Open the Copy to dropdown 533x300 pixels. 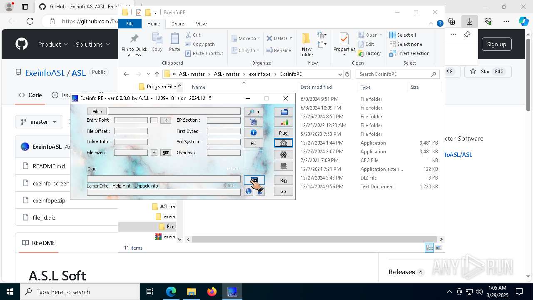click(245, 50)
